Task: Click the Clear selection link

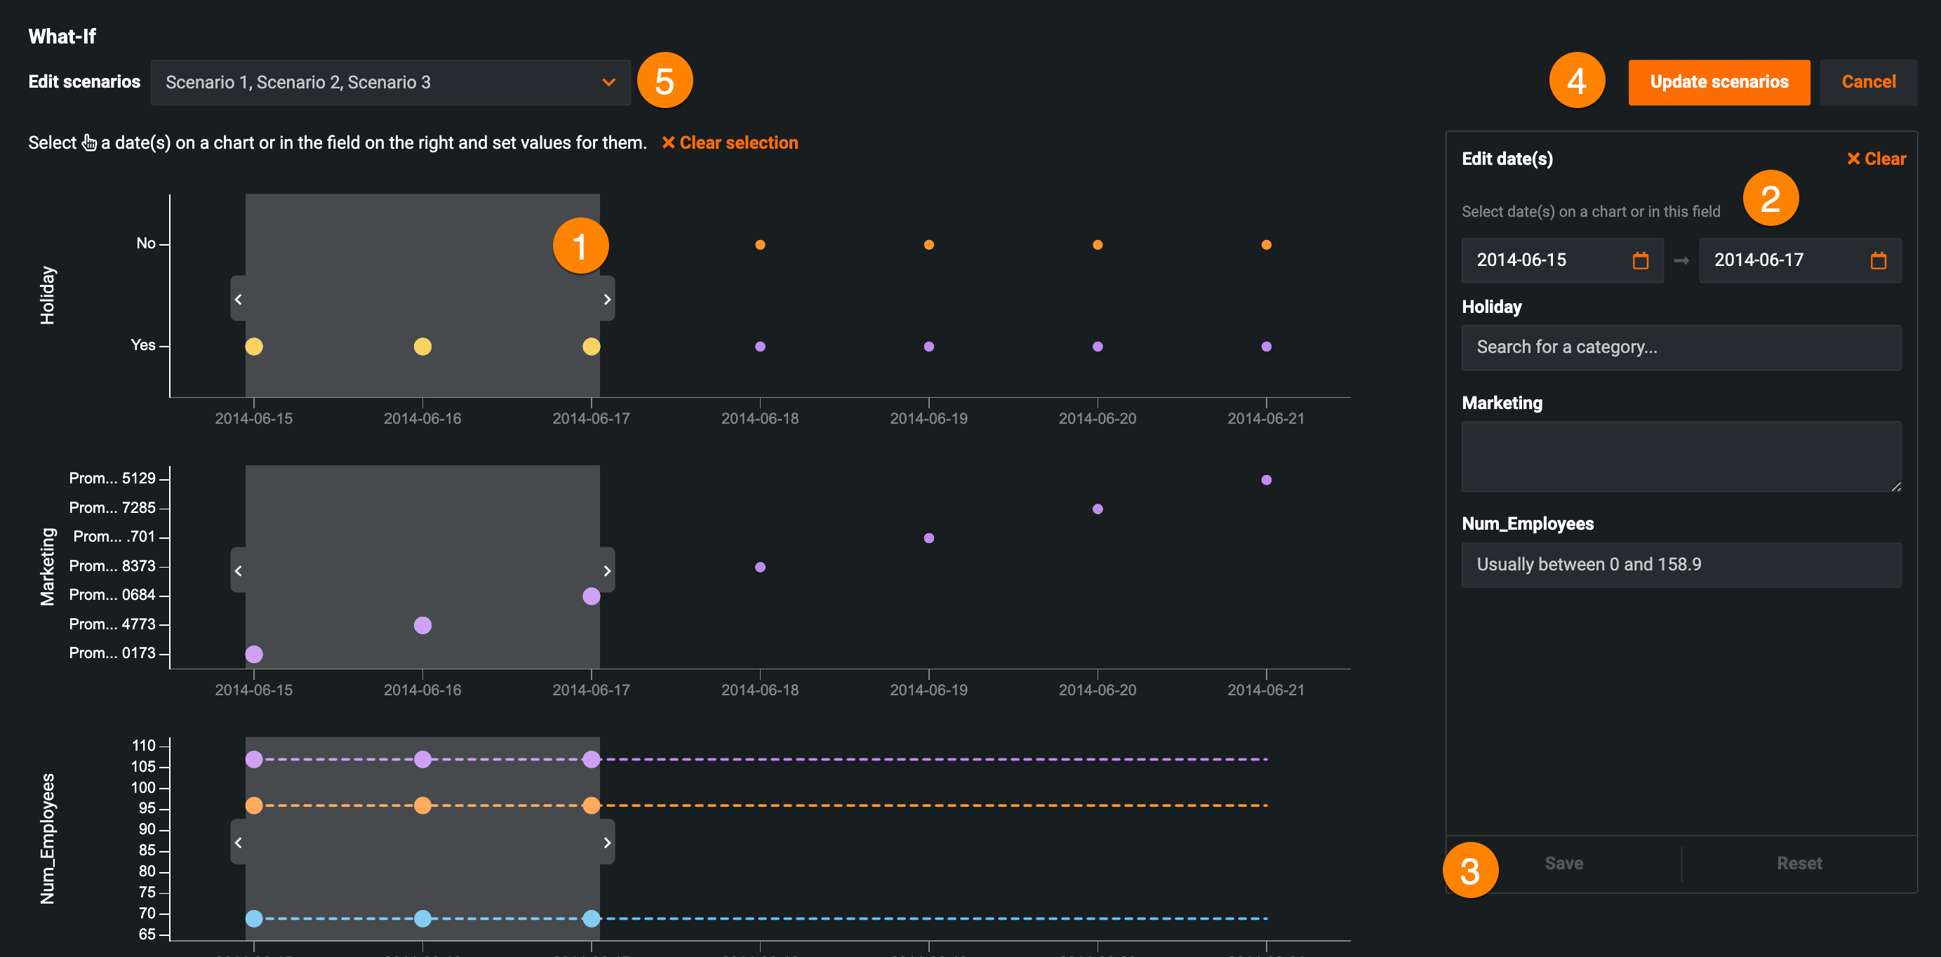Action: coord(729,142)
